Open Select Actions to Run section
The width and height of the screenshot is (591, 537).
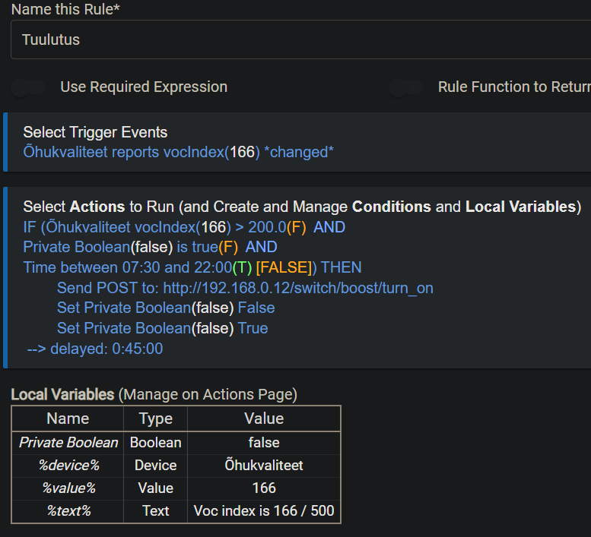click(x=301, y=207)
